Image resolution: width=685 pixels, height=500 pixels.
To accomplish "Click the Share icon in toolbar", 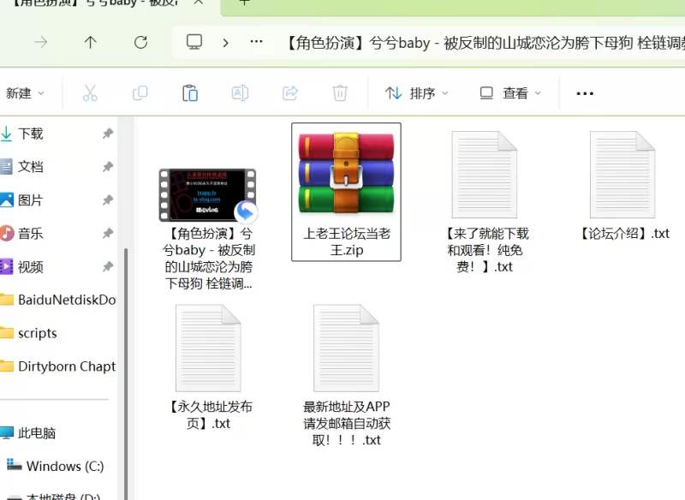I will pyautogui.click(x=290, y=93).
